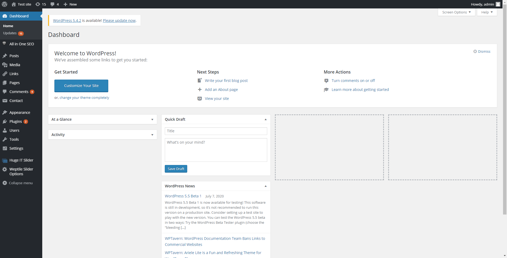Click the Huge IT Slider icon

5,160
